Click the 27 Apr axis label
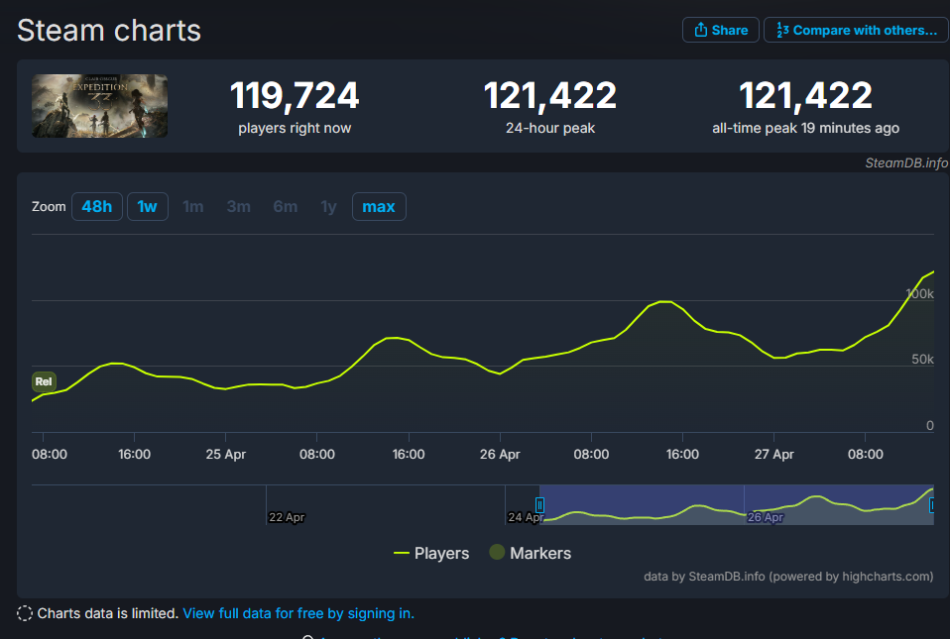950x639 pixels. (773, 454)
